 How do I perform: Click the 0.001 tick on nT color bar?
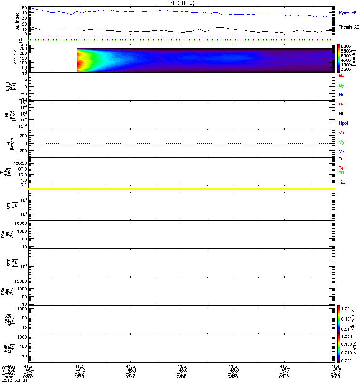point(347,361)
